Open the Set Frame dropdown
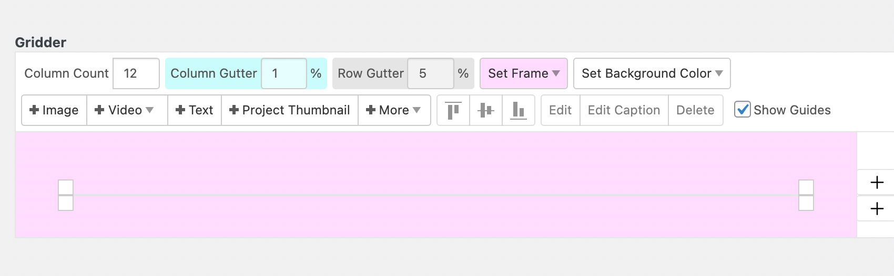This screenshot has width=894, height=276. (523, 73)
